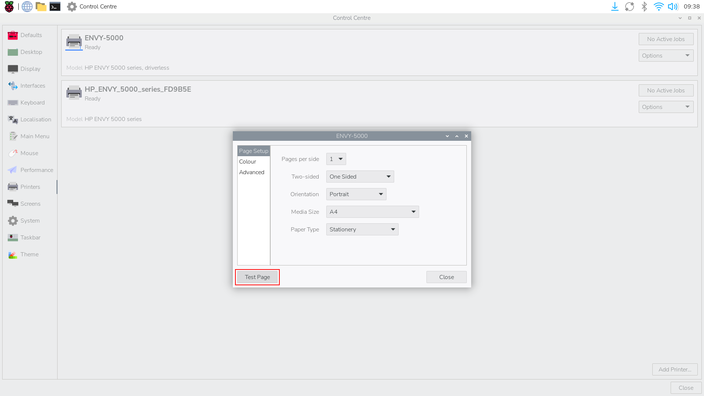Click the Theme icon in sidebar
Screen dimensions: 704x396
[x=13, y=254]
